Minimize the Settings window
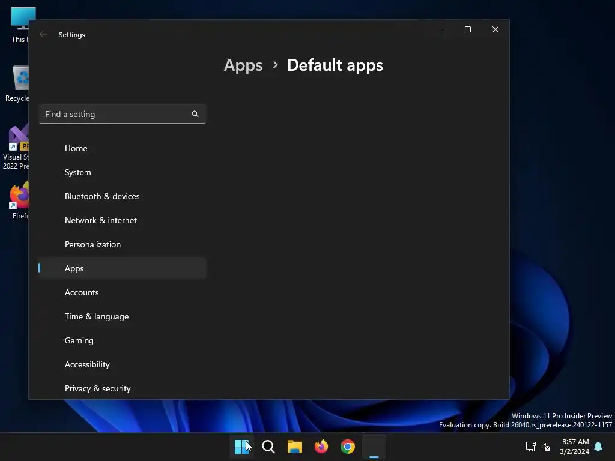This screenshot has height=461, width=615. [440, 29]
